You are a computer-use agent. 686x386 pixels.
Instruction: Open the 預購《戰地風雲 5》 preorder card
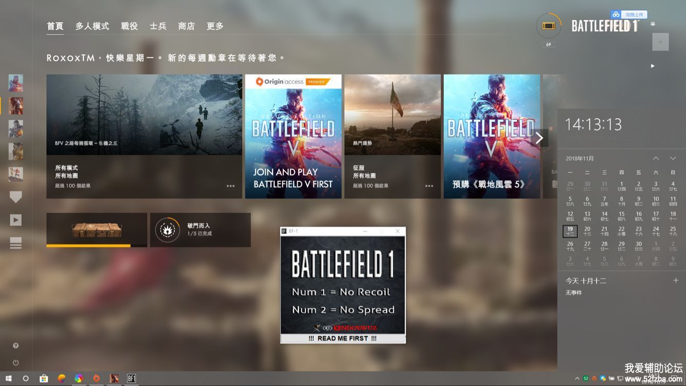tap(492, 136)
